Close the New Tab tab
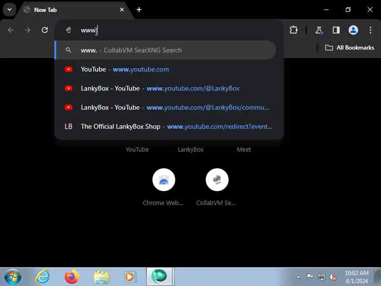Screen dimensions: 381x286 pyautogui.click(x=122, y=10)
